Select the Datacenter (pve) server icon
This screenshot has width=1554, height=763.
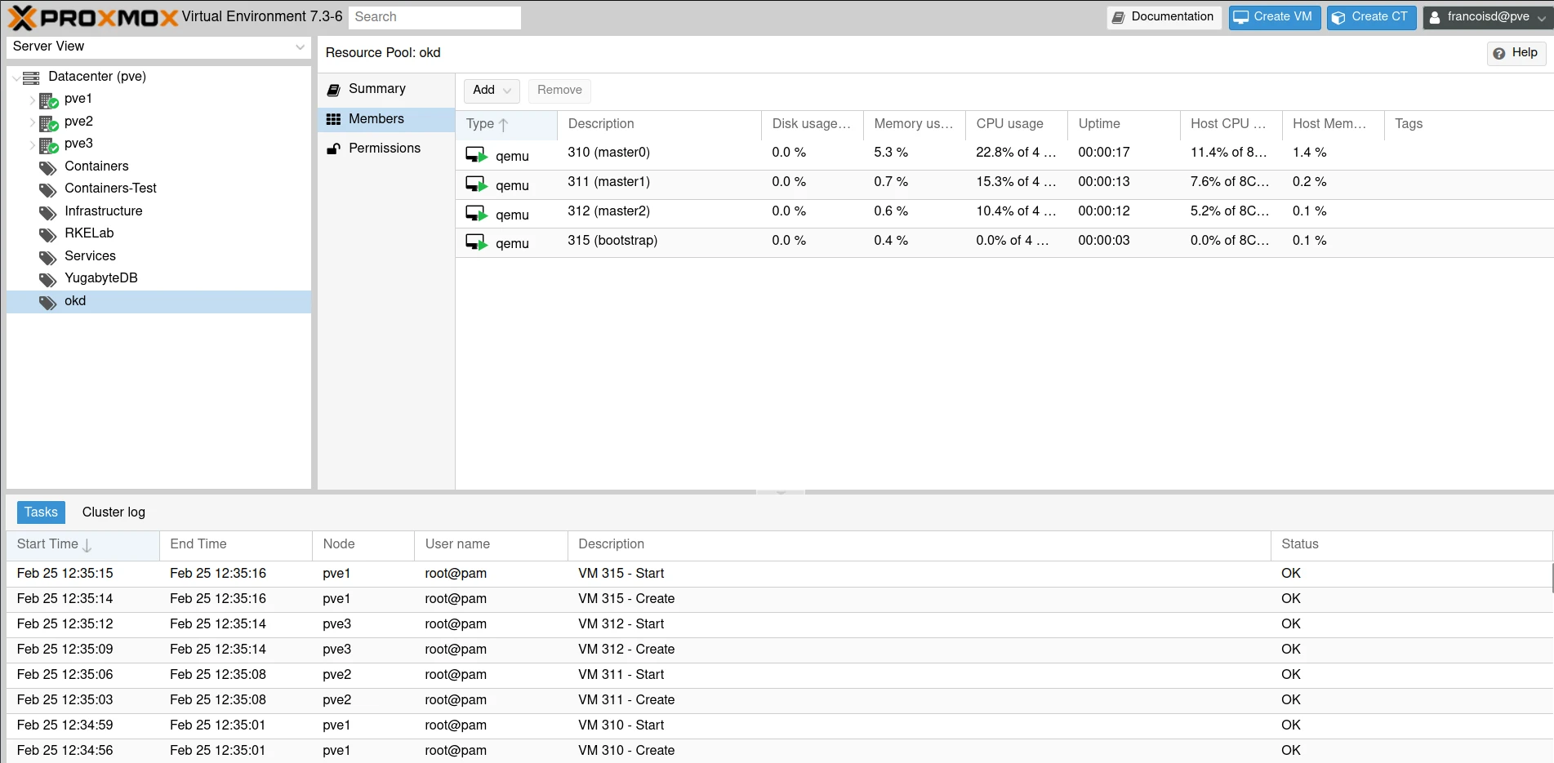tap(31, 78)
